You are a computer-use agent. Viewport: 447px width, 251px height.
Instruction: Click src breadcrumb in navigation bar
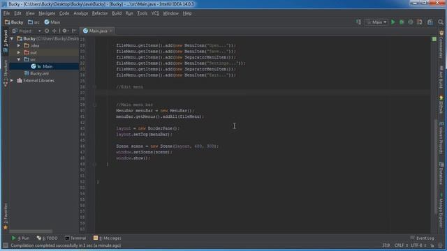coord(34,22)
